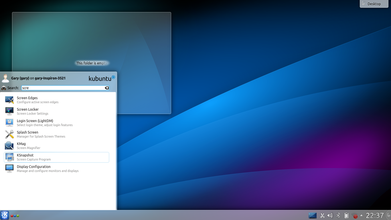Click the Display Configuration monitor icon
This screenshot has height=220, width=391.
[9, 169]
